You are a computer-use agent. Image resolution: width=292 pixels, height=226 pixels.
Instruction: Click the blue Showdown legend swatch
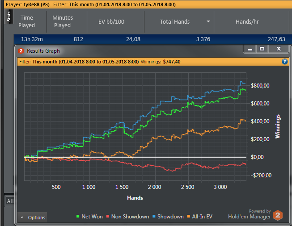pyautogui.click(x=154, y=216)
